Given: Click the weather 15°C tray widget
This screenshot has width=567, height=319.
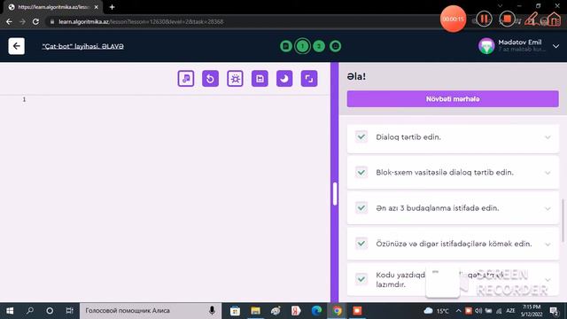Looking at the screenshot, I should point(436,311).
